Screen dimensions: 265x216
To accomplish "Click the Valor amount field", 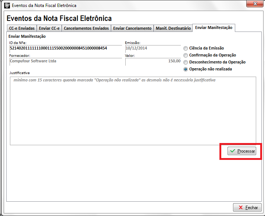I will [153, 61].
